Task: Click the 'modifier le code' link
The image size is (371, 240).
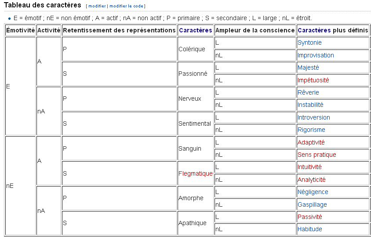Action: tap(126, 6)
